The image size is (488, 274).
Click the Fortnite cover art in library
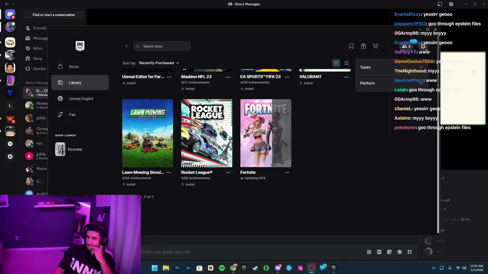click(266, 133)
